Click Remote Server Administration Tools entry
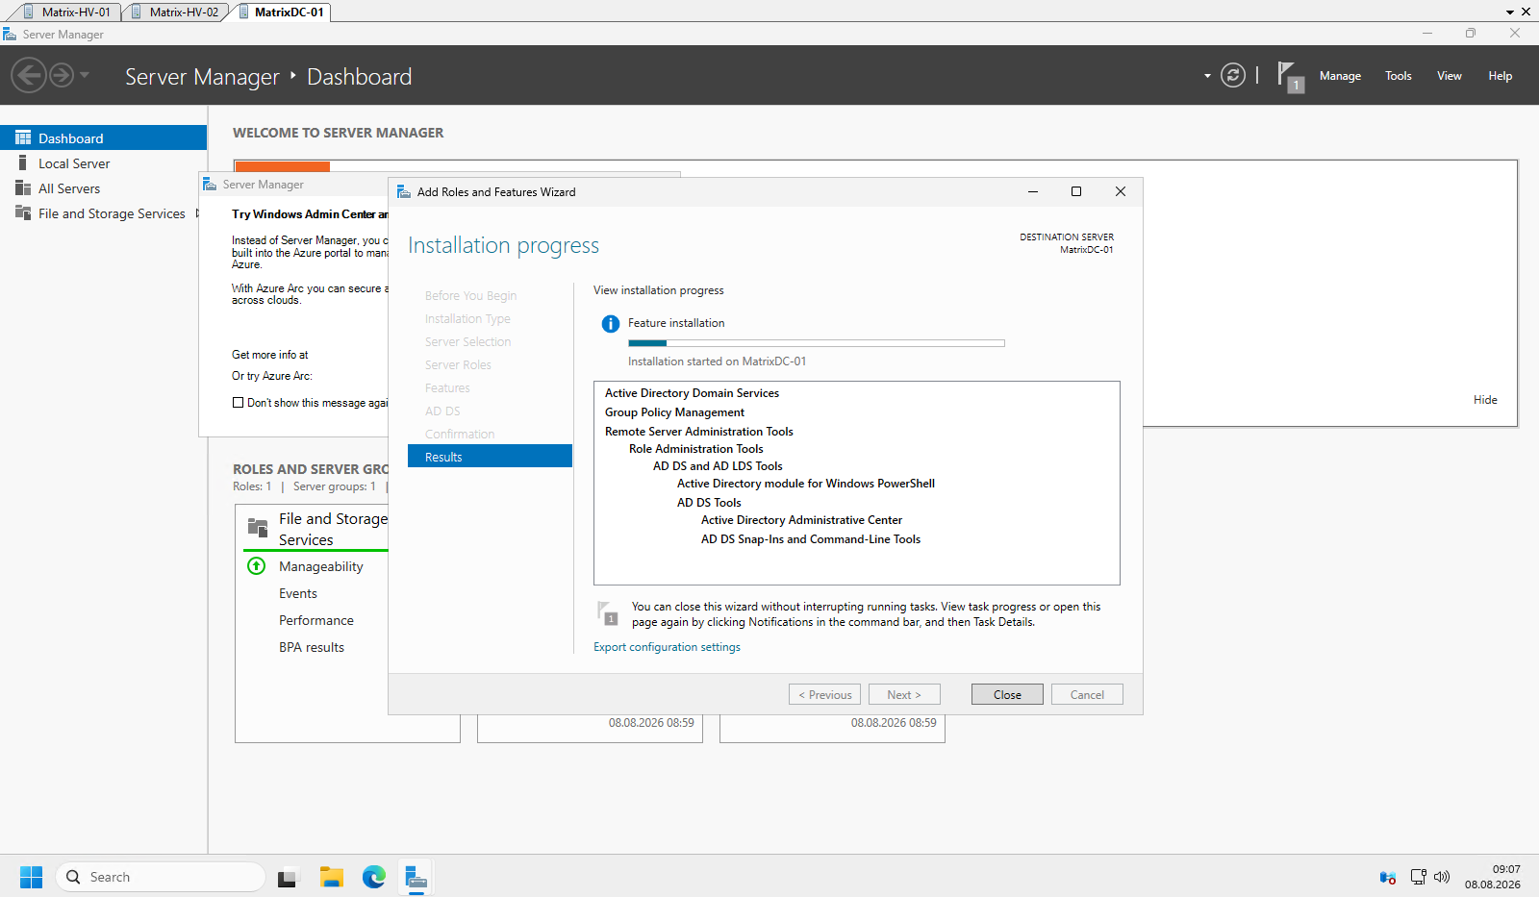 699,432
